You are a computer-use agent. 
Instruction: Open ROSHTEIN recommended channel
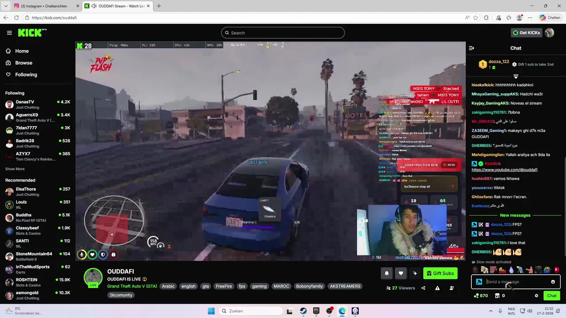pyautogui.click(x=38, y=283)
